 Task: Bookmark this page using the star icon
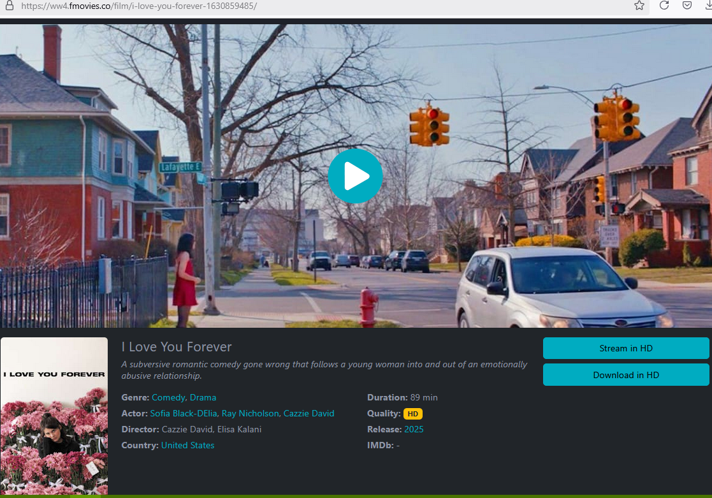click(x=639, y=6)
